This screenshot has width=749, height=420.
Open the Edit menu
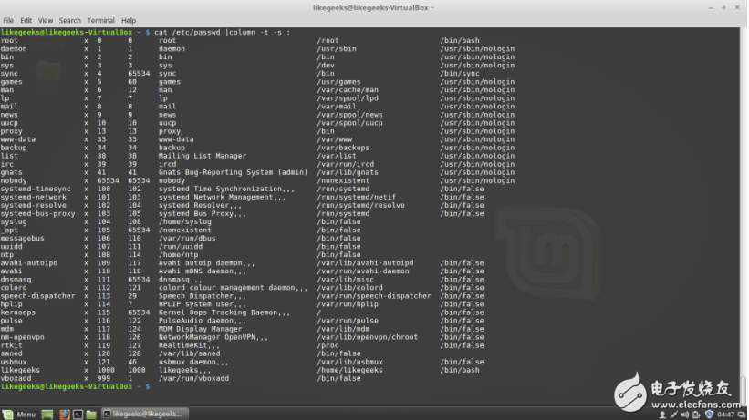tap(26, 21)
